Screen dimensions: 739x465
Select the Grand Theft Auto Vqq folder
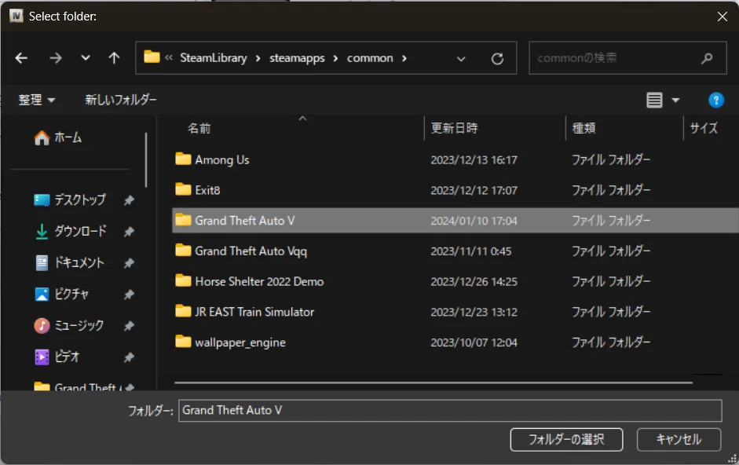(x=455, y=251)
